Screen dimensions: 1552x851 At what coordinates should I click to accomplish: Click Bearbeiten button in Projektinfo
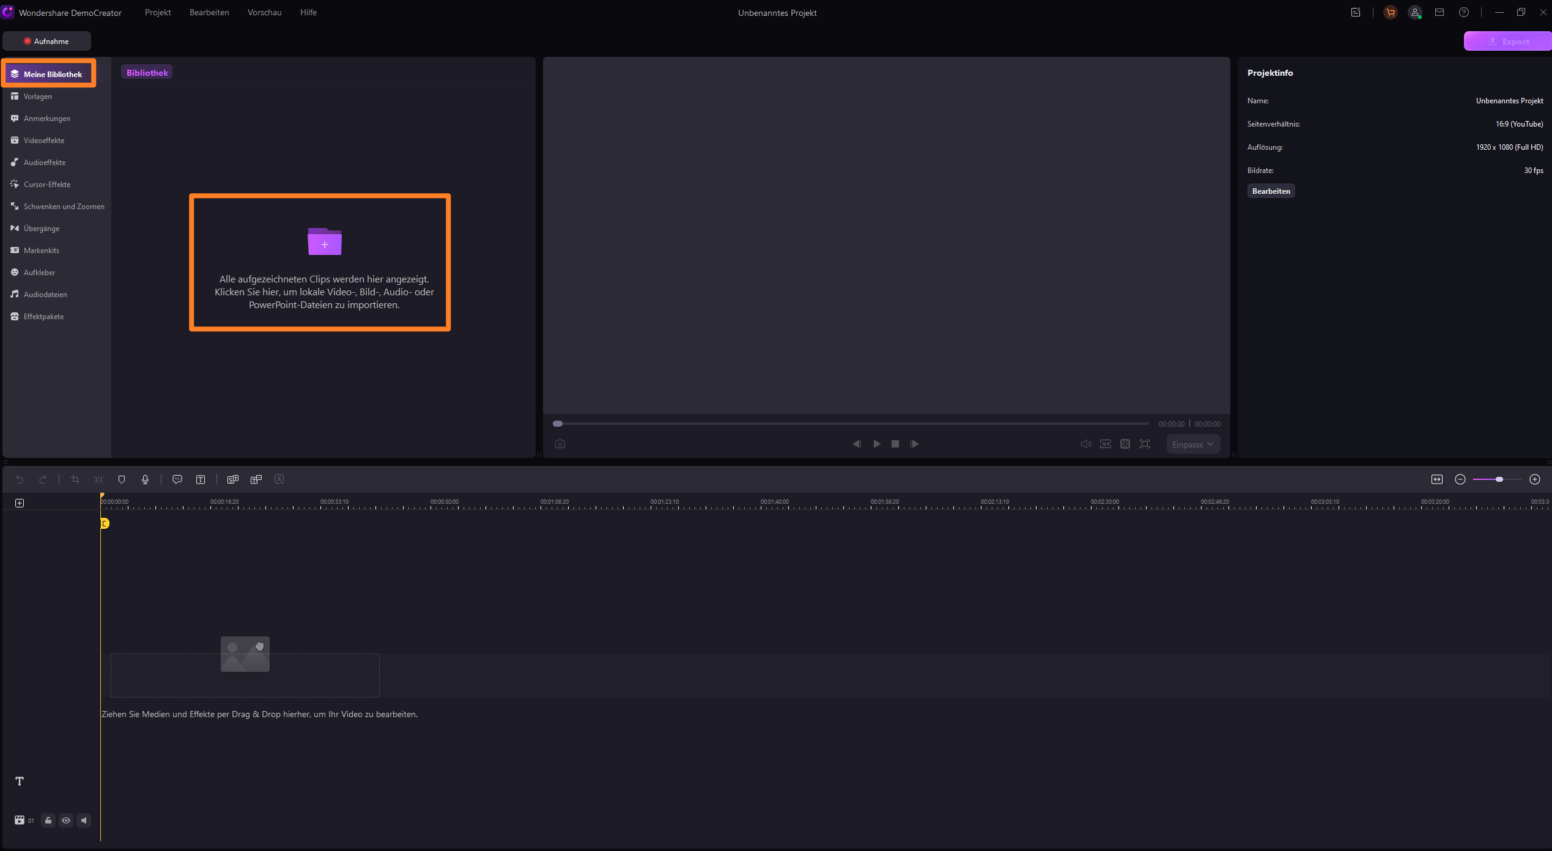click(x=1271, y=191)
